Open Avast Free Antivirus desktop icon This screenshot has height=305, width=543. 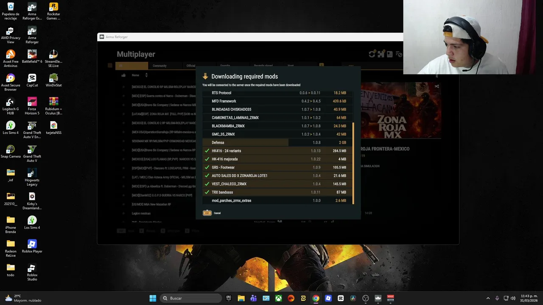[11, 59]
